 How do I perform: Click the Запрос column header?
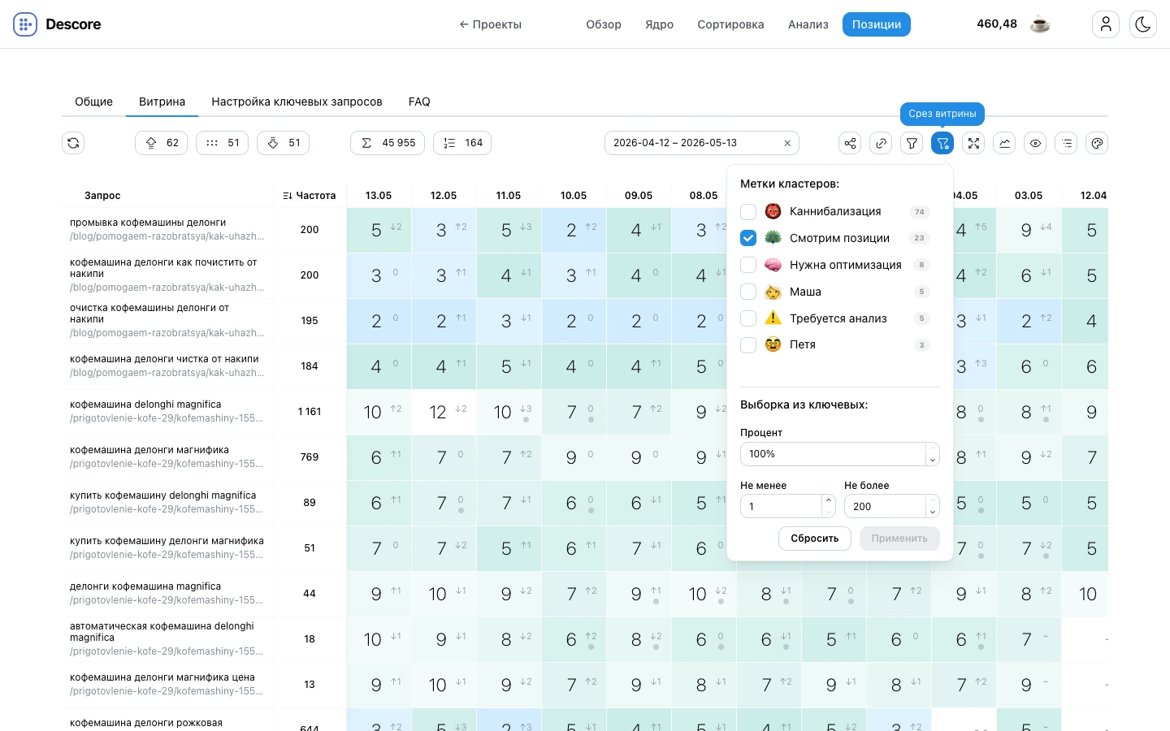click(x=102, y=196)
